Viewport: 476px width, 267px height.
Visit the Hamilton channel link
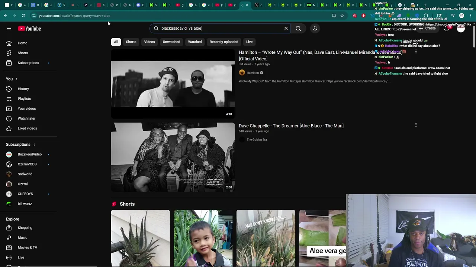253,73
